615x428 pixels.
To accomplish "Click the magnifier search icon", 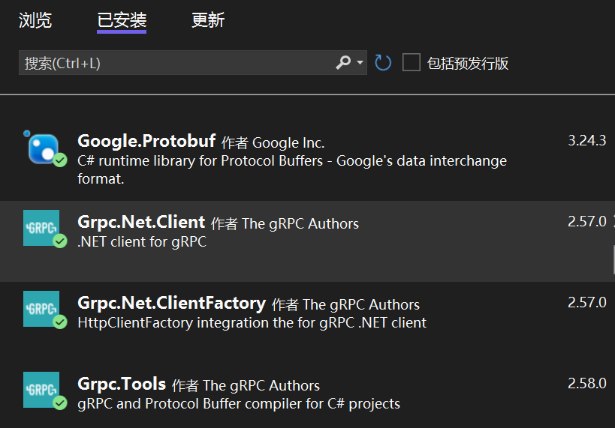I will click(343, 62).
